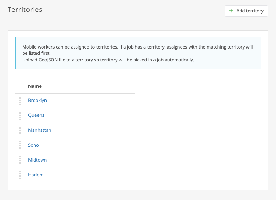Open the Queens territory link
This screenshot has height=200, width=276.
36,115
